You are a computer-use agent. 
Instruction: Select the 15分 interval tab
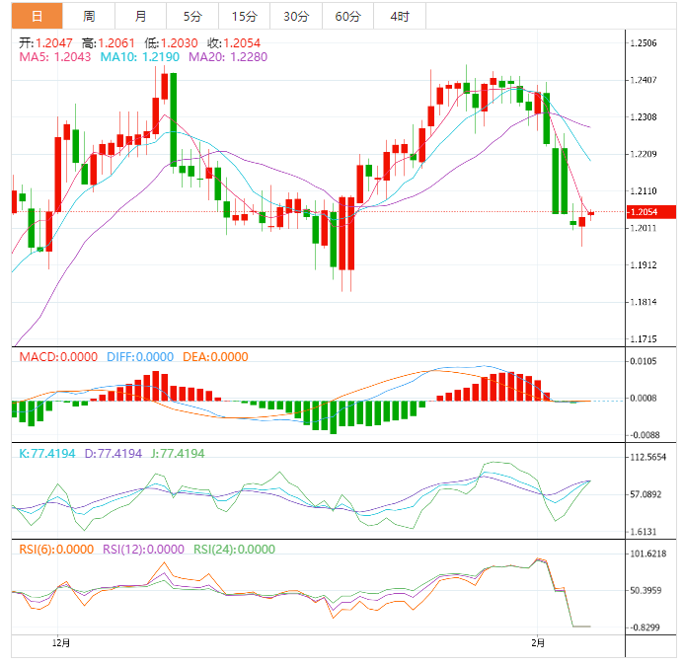(244, 16)
